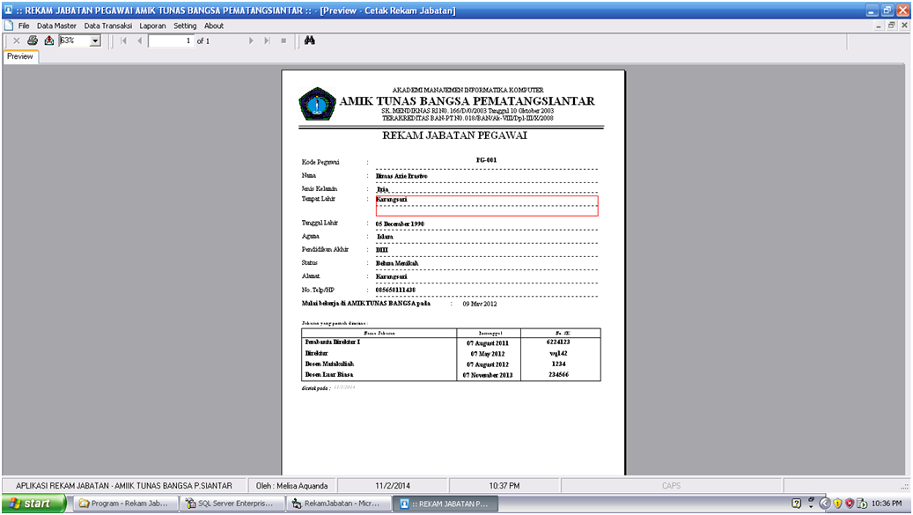Viewport: 913px width, 515px height.
Task: Click the help question mark tray icon
Action: 797,504
